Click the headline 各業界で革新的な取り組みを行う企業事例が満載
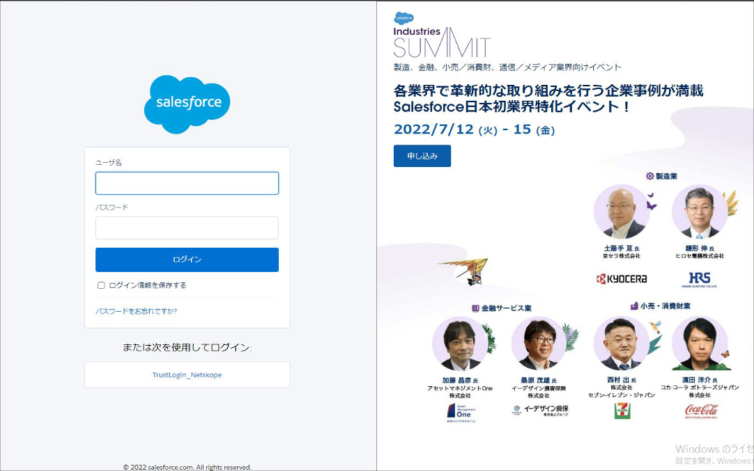The image size is (754, 471). pos(548,90)
